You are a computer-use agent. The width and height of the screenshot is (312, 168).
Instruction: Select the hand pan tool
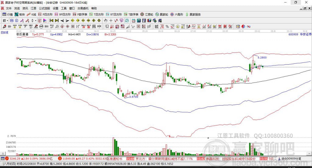(106, 20)
